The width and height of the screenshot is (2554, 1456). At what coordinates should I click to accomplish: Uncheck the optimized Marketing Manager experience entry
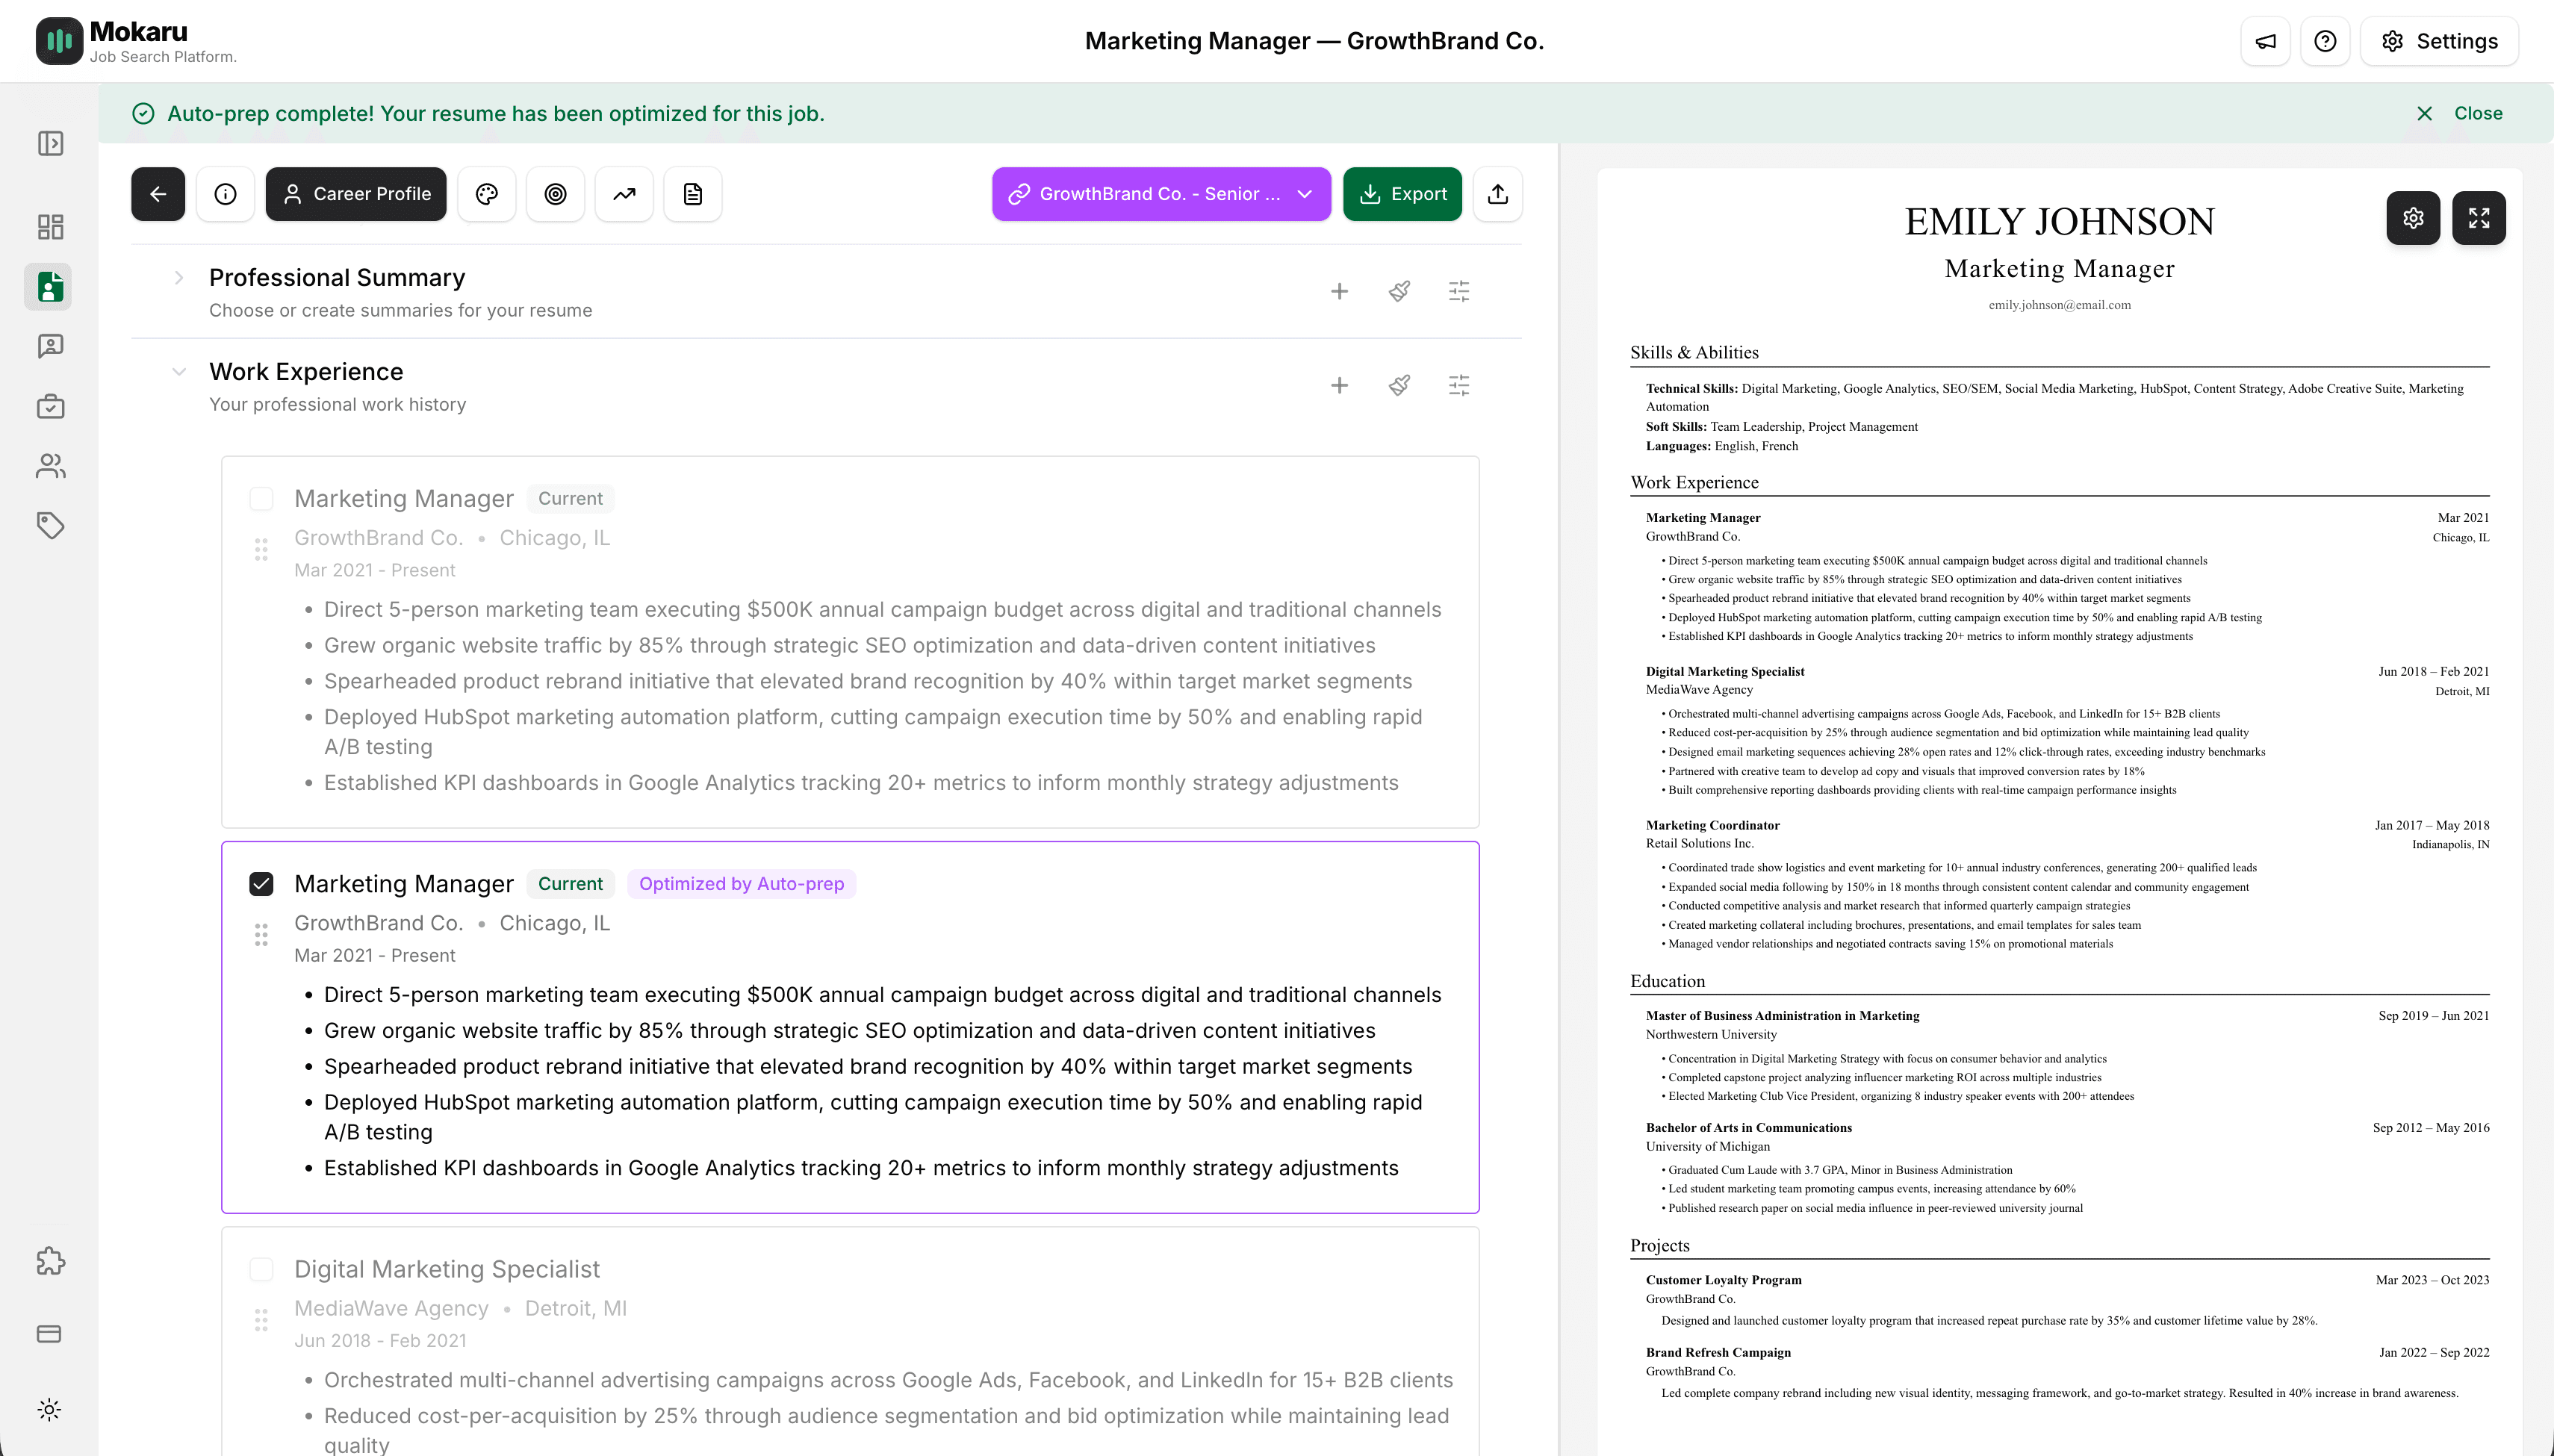click(x=261, y=884)
